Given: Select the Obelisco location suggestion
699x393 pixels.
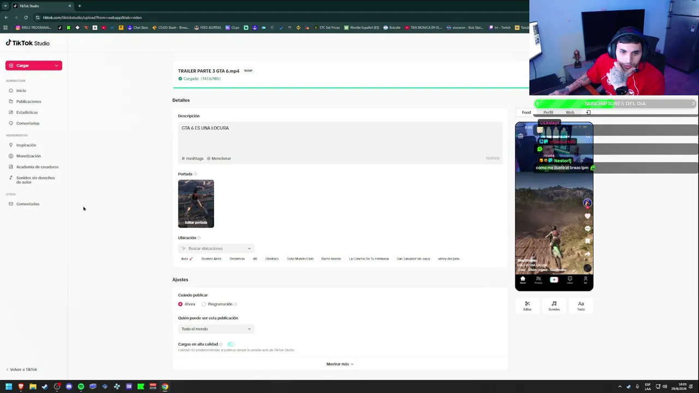Looking at the screenshot, I should pyautogui.click(x=272, y=259).
